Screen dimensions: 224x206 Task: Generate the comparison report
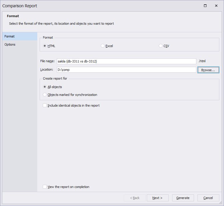[183, 198]
